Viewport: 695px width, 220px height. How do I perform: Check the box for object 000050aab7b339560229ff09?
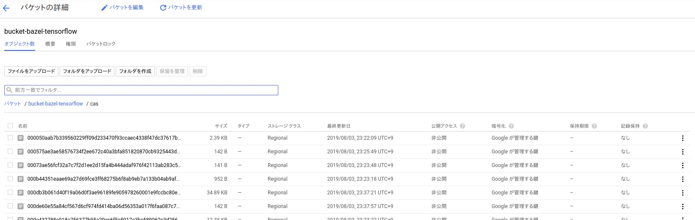[x=10, y=138]
